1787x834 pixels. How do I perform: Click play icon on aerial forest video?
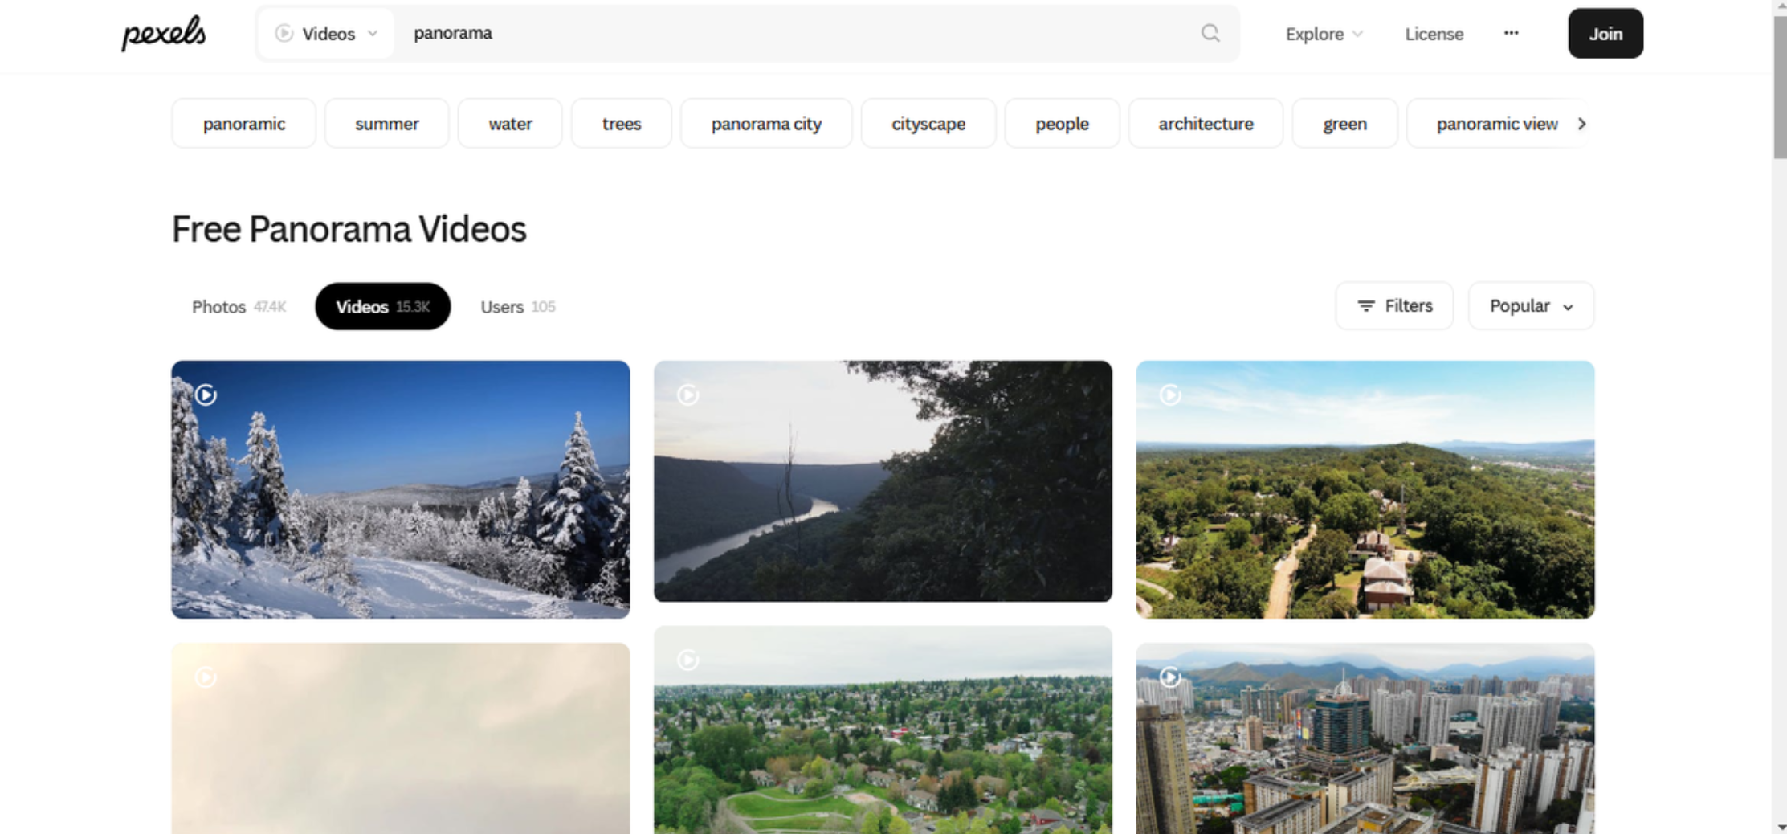coord(1170,395)
